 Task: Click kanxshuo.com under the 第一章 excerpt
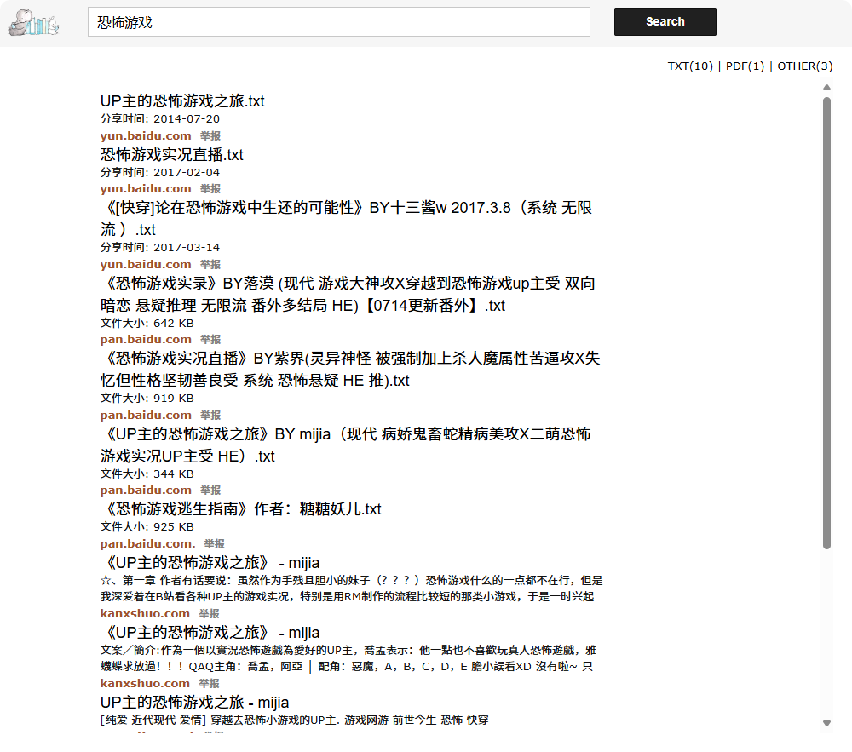pos(145,613)
